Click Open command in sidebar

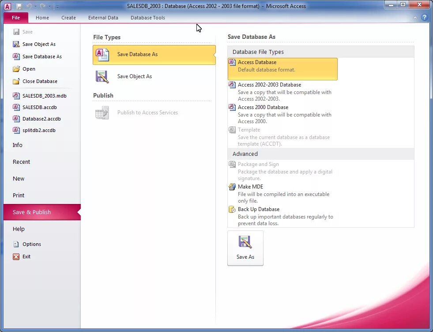click(29, 69)
